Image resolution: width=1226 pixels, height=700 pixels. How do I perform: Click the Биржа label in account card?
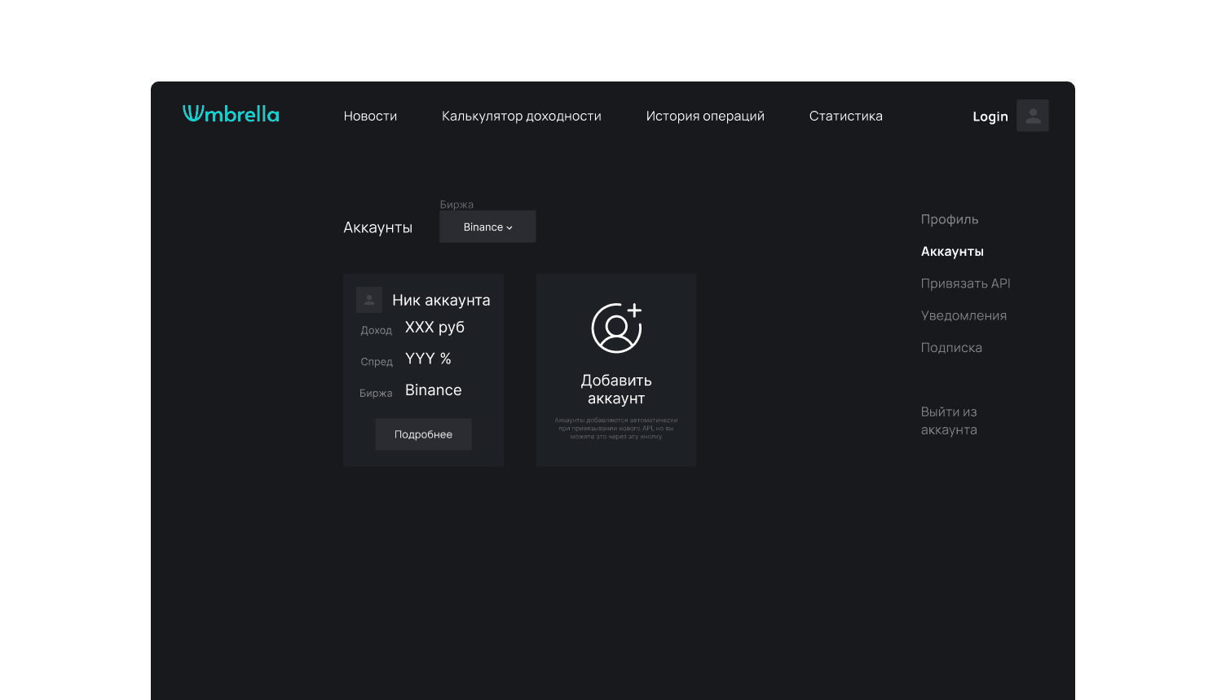coord(376,393)
